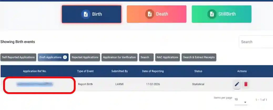Open Search & Extract Receipts tab
Viewport: 273px width, 110px height.
pos(199,57)
